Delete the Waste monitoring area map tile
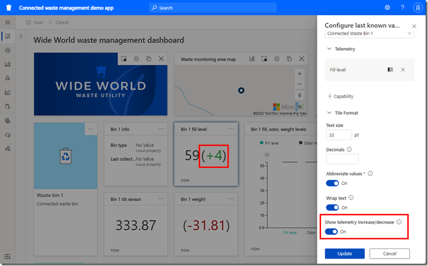This screenshot has width=428, height=266. coord(302,59)
